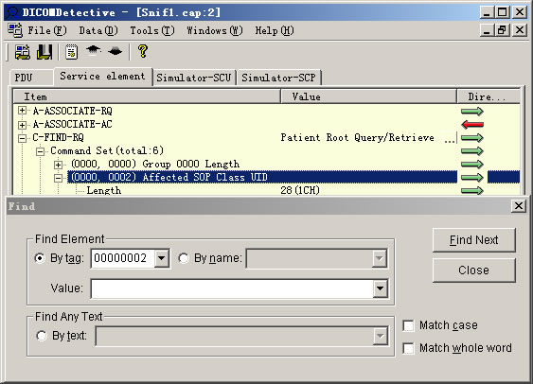533x384 pixels.
Task: Click the save floppy disk toolbar icon
Action: point(44,52)
